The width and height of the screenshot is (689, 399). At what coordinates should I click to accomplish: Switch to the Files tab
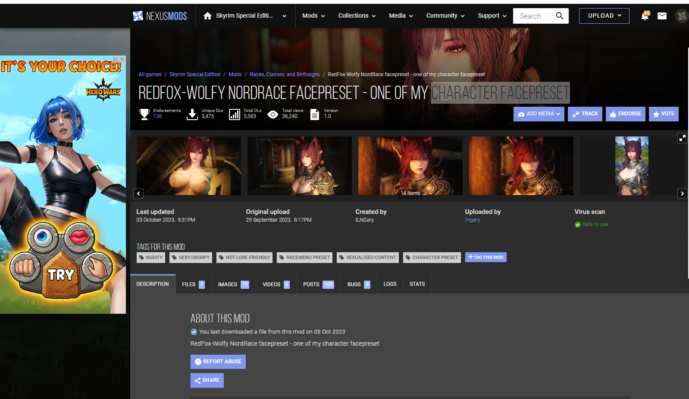(193, 284)
